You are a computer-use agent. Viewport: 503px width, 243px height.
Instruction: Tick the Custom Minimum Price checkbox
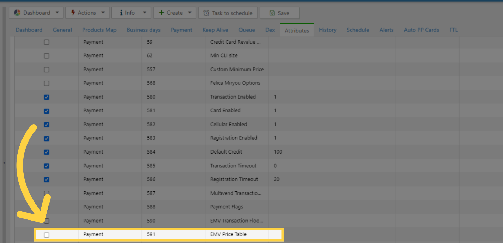(47, 70)
